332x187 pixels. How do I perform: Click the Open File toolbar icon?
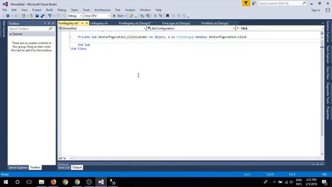click(32, 16)
